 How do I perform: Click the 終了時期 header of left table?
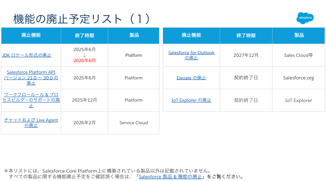(85, 35)
